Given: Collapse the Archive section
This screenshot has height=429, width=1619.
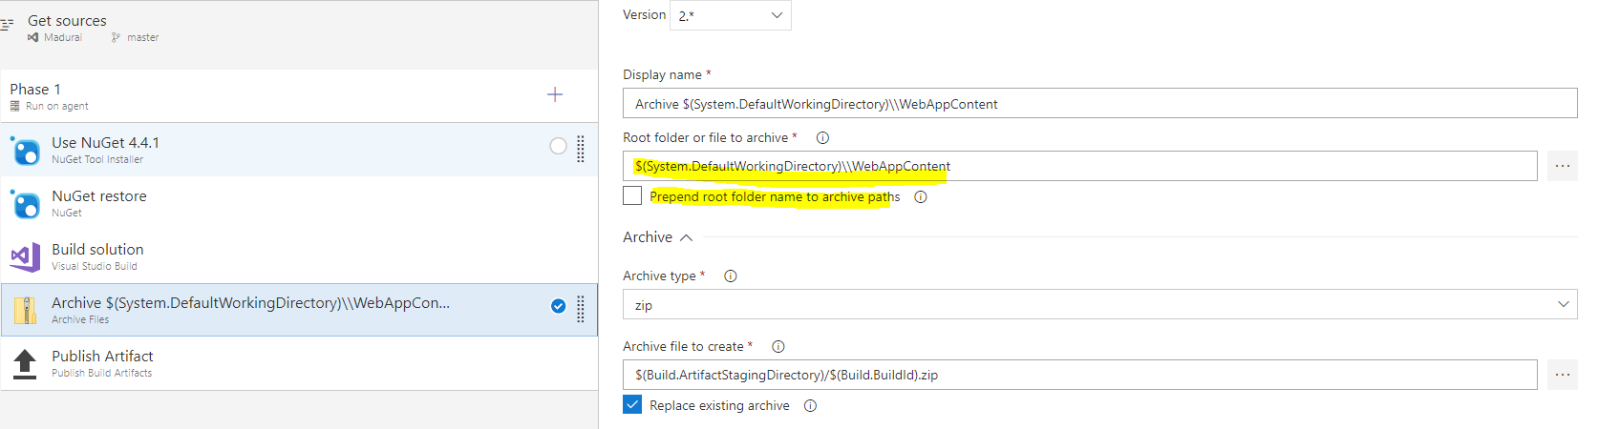Looking at the screenshot, I should (686, 237).
